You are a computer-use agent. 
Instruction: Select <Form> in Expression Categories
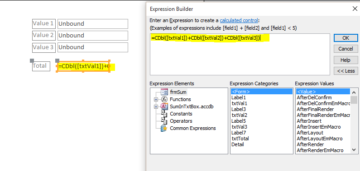[x=261, y=92]
